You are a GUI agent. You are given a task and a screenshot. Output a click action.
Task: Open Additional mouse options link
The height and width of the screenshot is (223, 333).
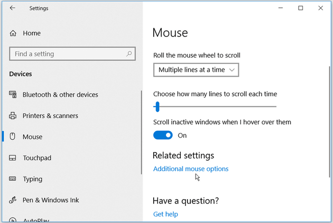pos(191,169)
